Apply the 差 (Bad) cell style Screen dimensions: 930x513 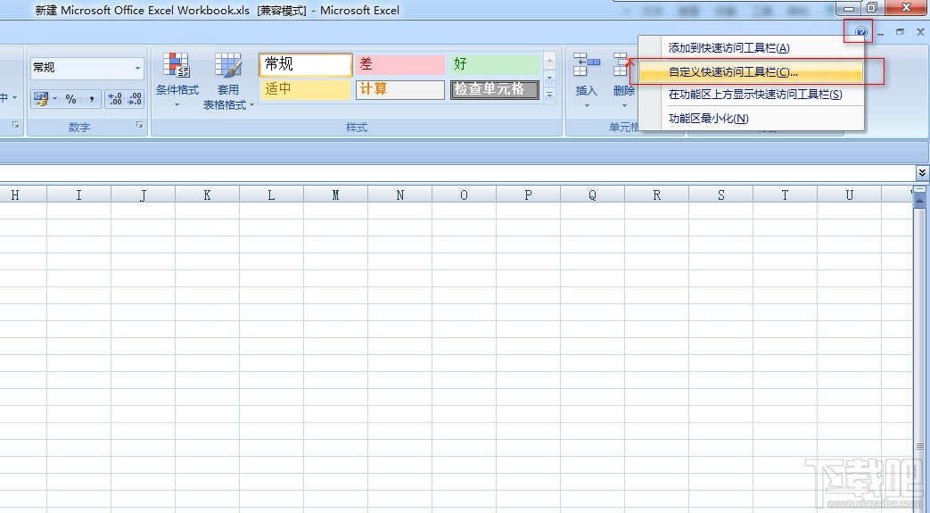click(399, 65)
